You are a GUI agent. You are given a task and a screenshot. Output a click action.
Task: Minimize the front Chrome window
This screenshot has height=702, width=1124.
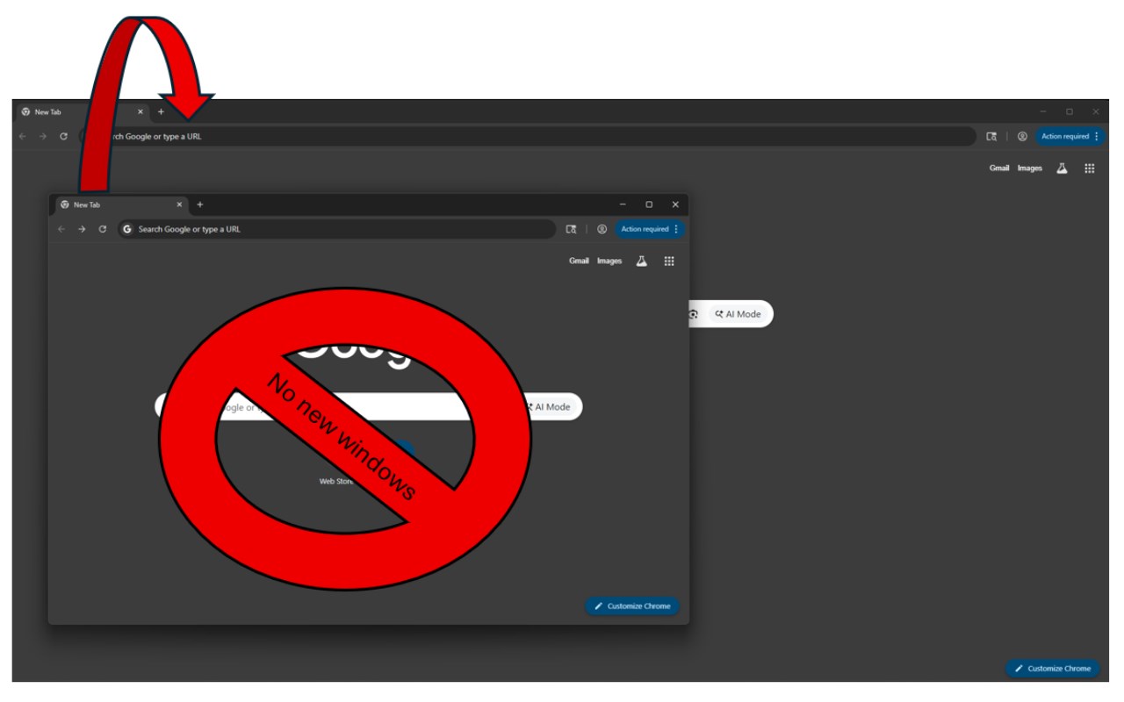click(623, 204)
